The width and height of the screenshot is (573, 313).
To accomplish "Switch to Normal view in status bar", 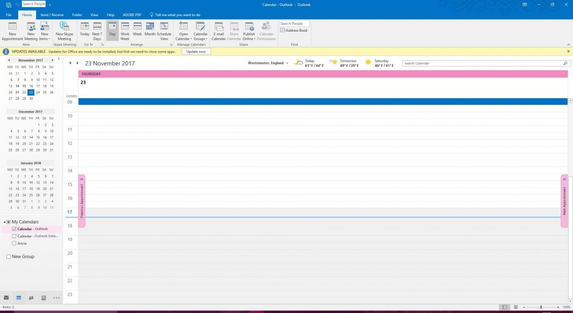I will click(505, 307).
